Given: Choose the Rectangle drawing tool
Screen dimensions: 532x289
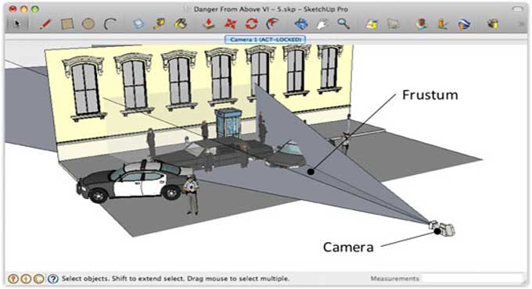Looking at the screenshot, I should coord(66,24).
